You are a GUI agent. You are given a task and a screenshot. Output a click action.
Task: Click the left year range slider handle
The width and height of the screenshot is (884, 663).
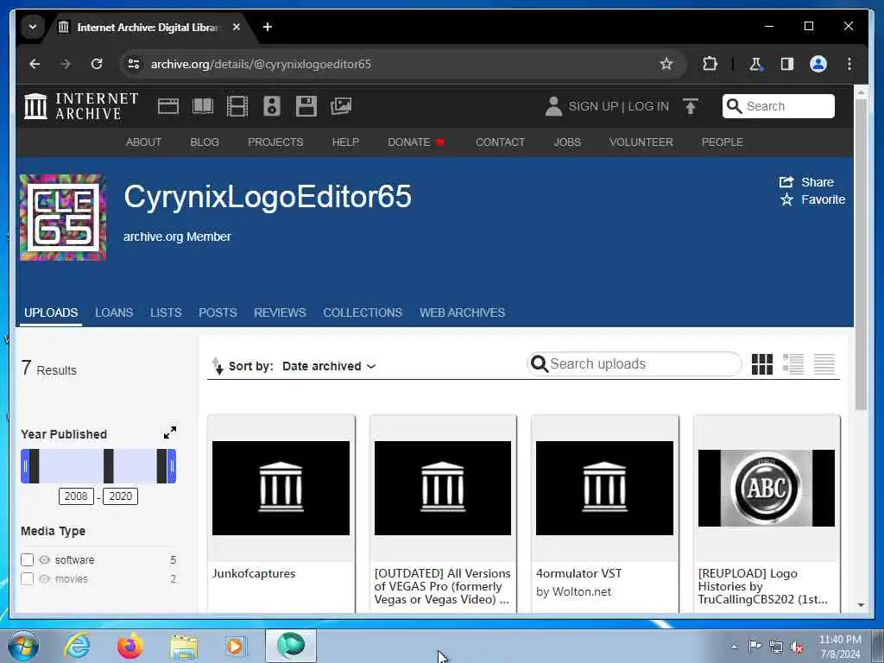(25, 465)
